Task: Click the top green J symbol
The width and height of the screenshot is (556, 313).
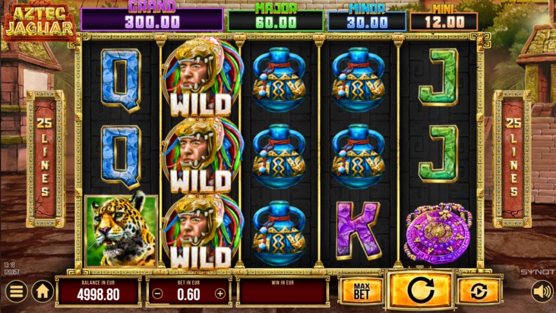Action: point(438,77)
